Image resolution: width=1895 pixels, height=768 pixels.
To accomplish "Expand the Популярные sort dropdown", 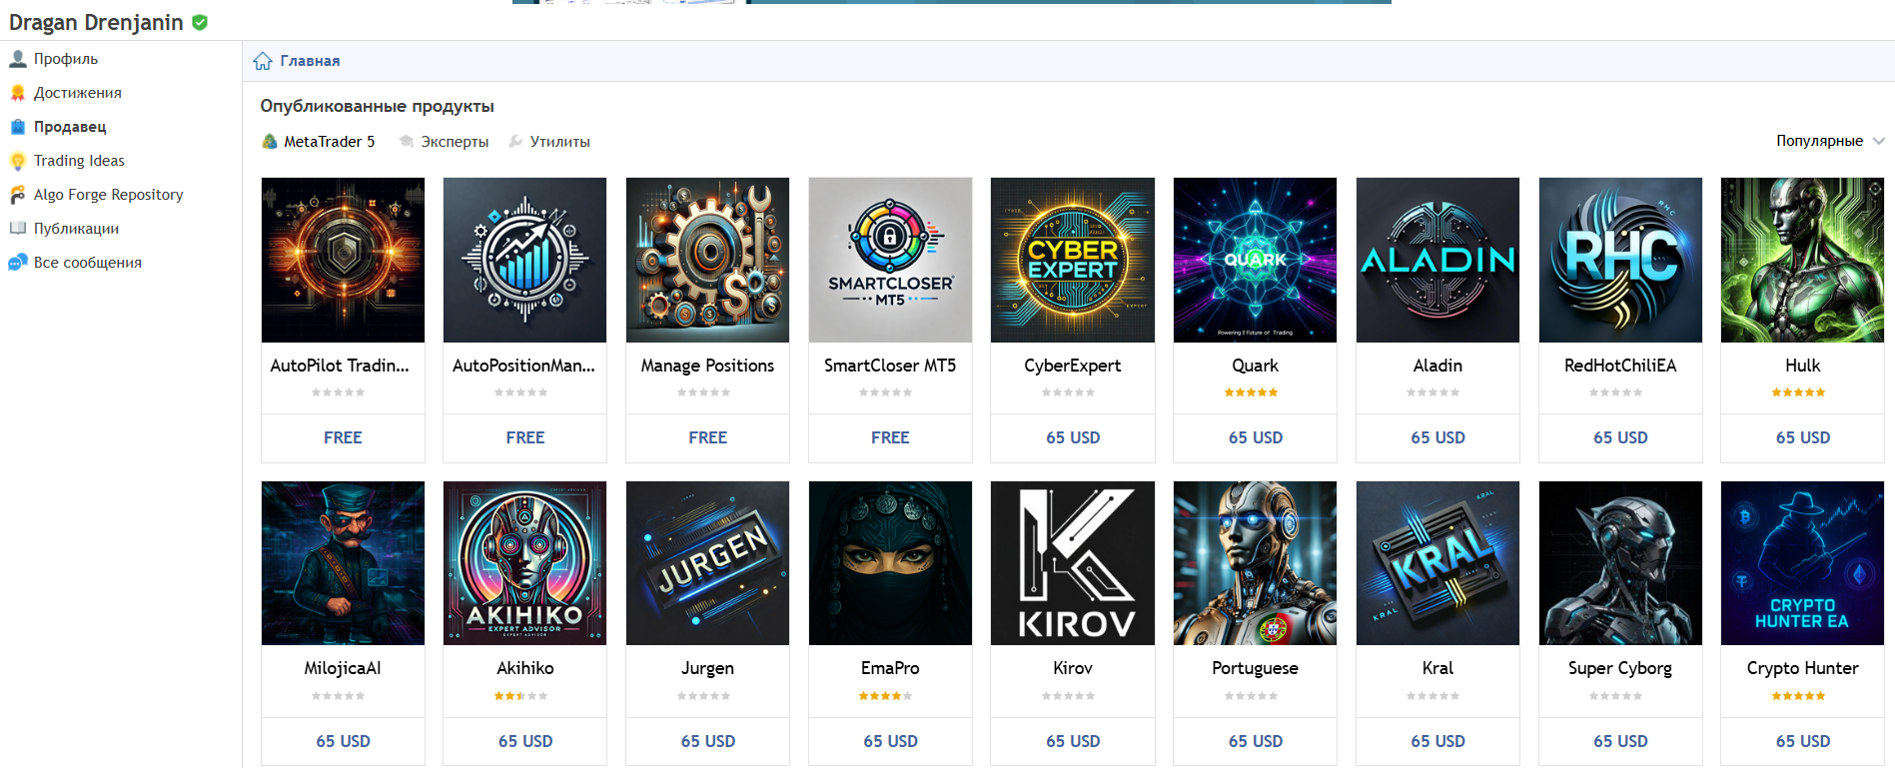I will 1830,141.
